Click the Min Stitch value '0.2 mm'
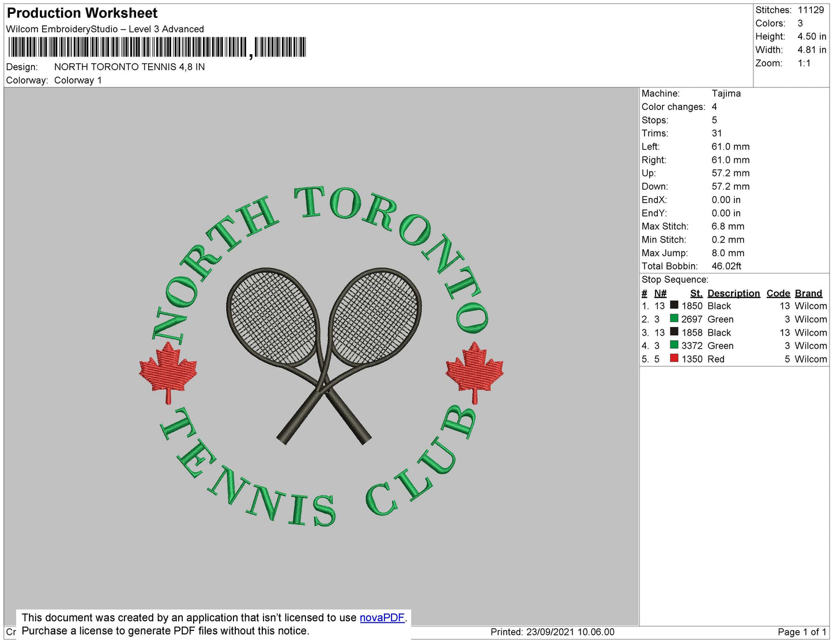 click(x=728, y=239)
